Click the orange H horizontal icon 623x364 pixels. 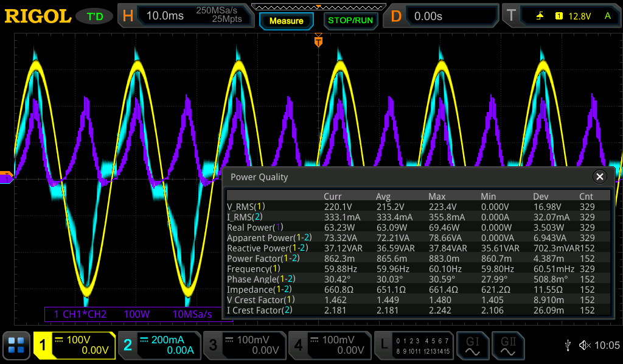[128, 16]
